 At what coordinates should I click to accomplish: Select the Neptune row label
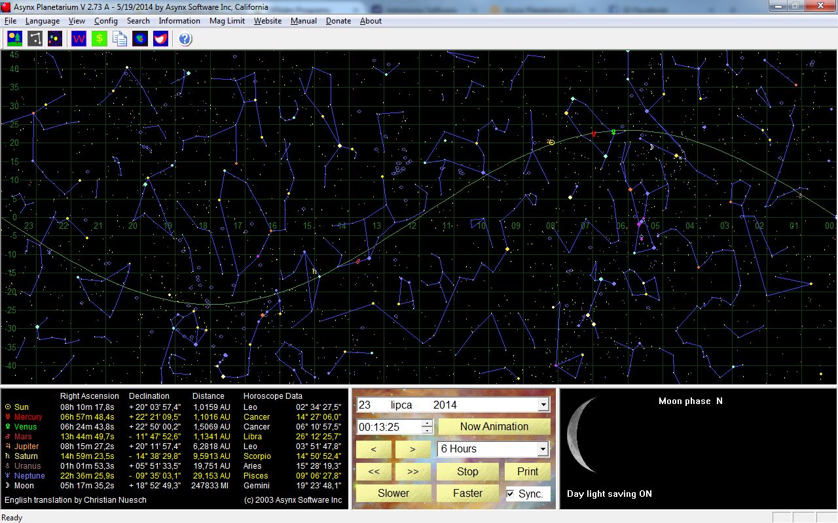tap(29, 476)
